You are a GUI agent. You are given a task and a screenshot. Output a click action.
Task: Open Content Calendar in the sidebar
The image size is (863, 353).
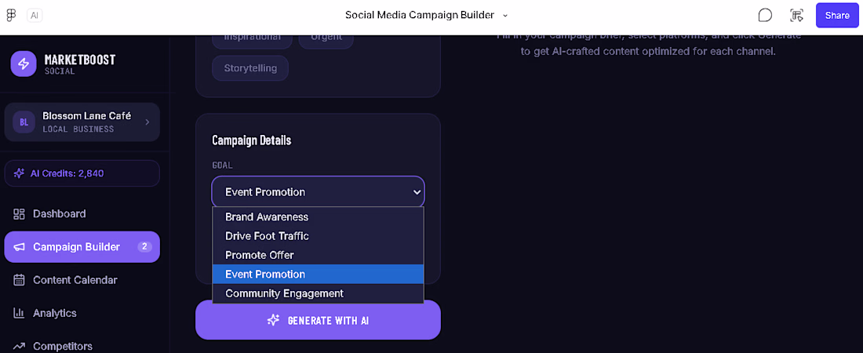[x=82, y=280]
